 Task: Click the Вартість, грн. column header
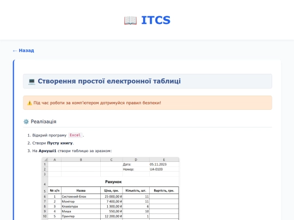164,191
